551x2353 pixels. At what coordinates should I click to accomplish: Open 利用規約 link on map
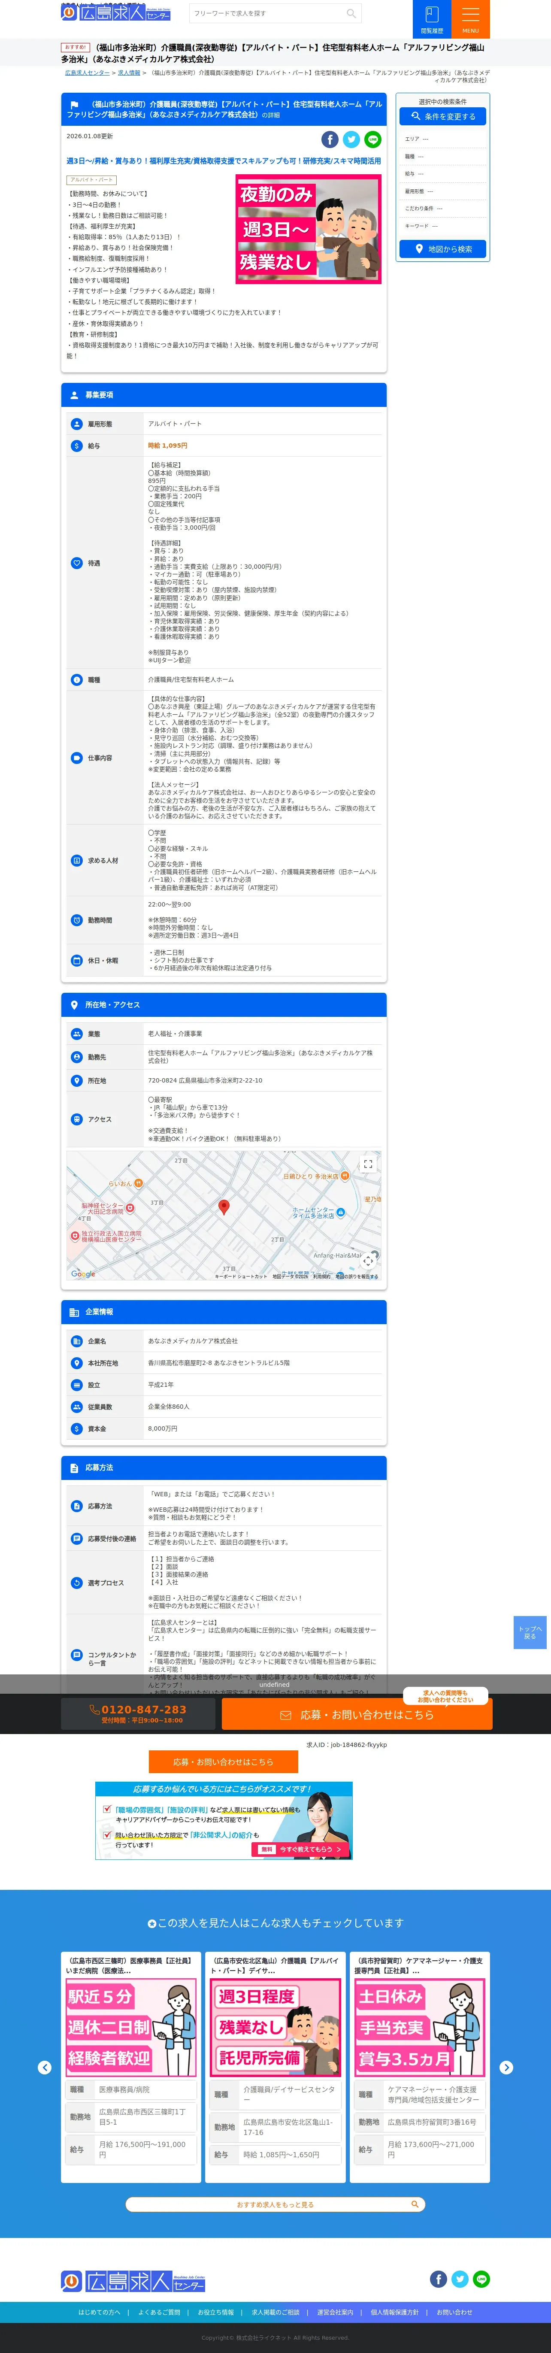click(x=322, y=1276)
